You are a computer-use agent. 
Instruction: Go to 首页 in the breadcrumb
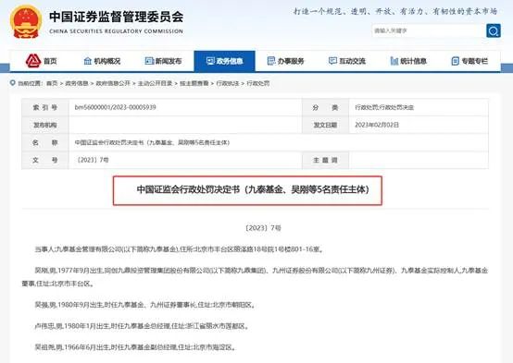[x=52, y=83]
